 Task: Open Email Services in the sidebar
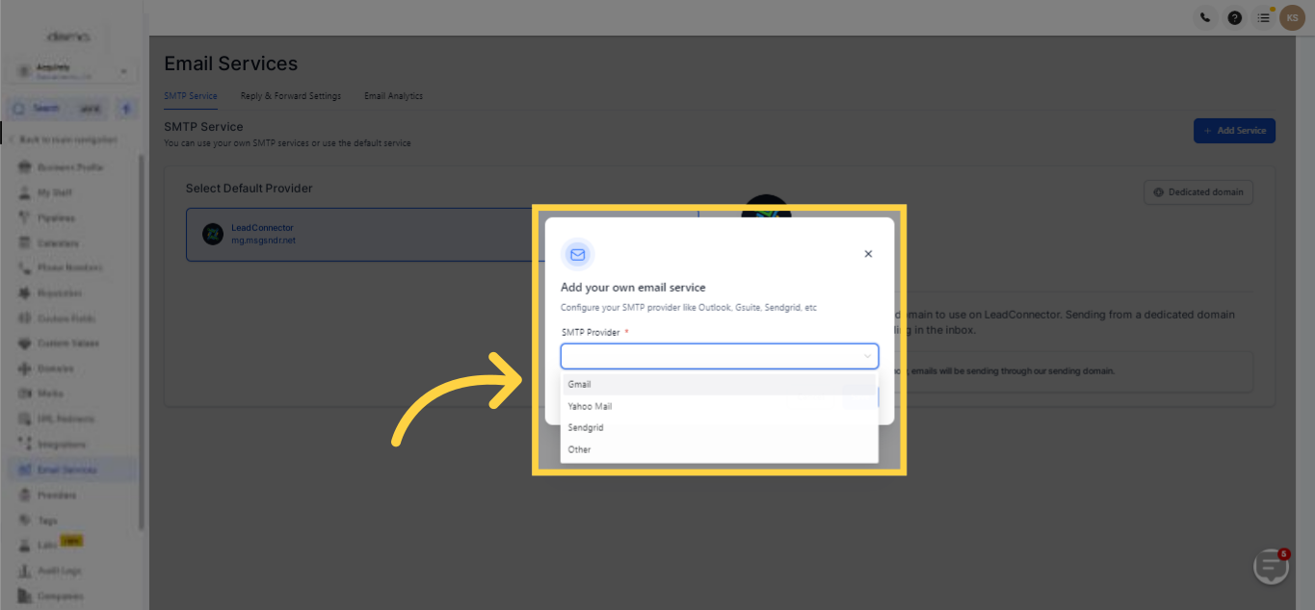click(70, 470)
